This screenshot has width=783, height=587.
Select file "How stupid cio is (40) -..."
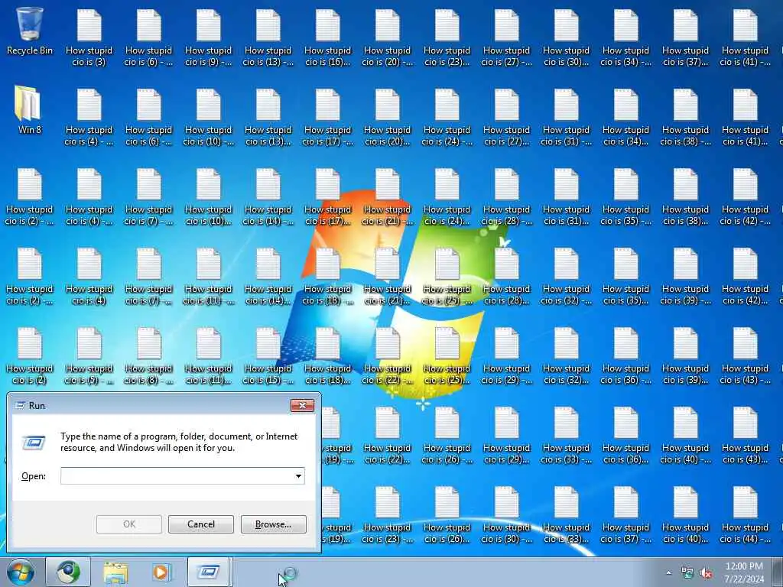685,435
